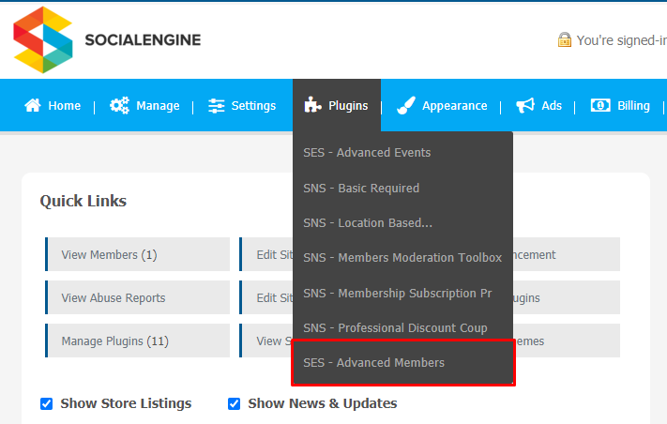Click the Ads megaphone icon
This screenshot has width=667, height=424.
pos(525,105)
